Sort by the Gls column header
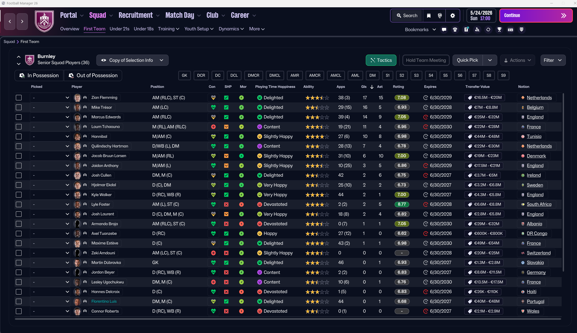This screenshot has width=577, height=333. click(x=364, y=87)
